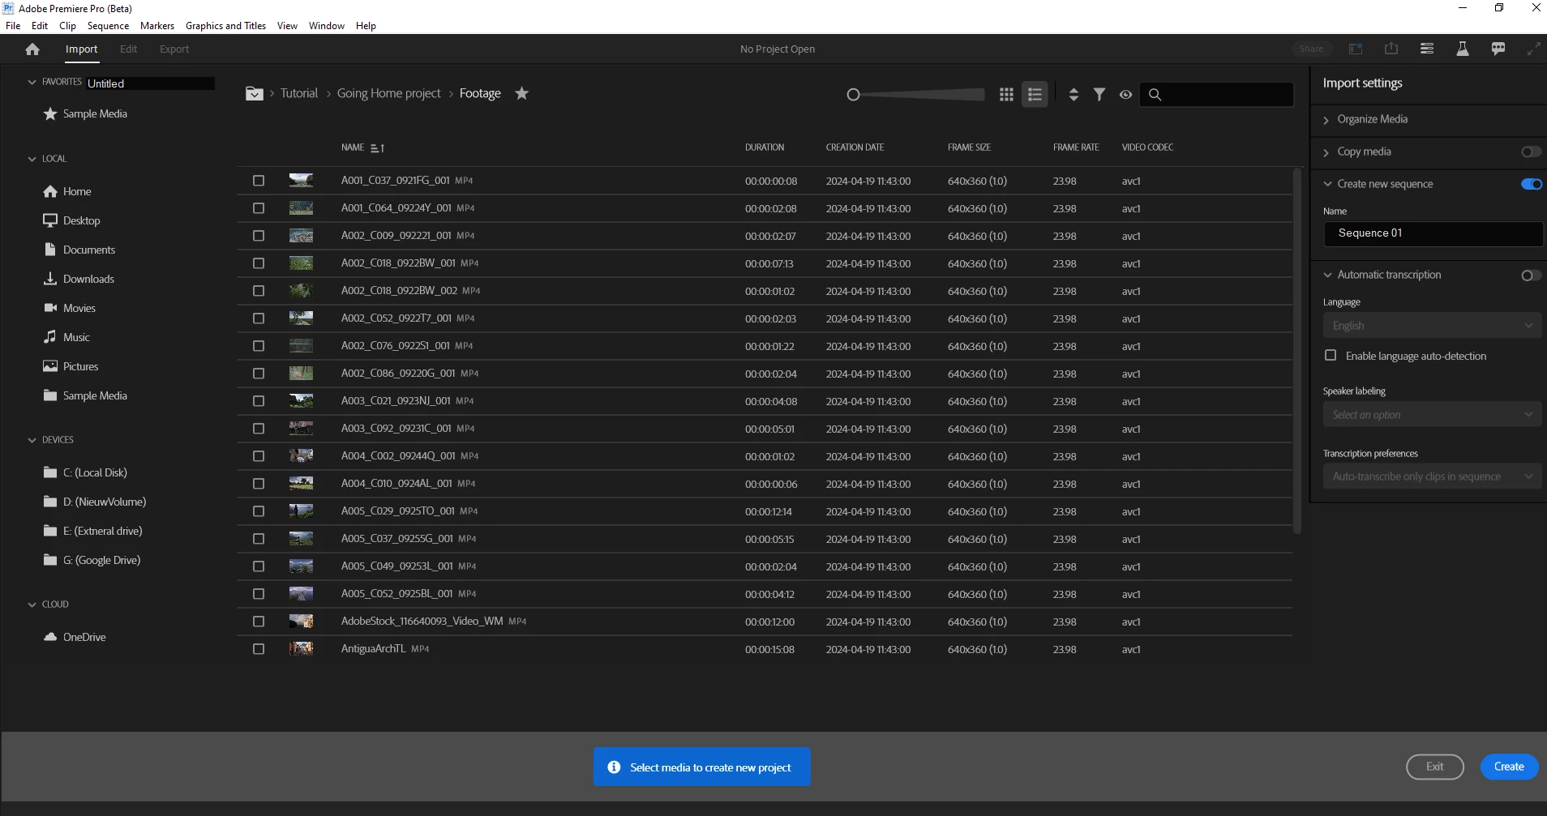The height and width of the screenshot is (816, 1547).
Task: Open the Graphics and Titles menu
Action: [225, 26]
